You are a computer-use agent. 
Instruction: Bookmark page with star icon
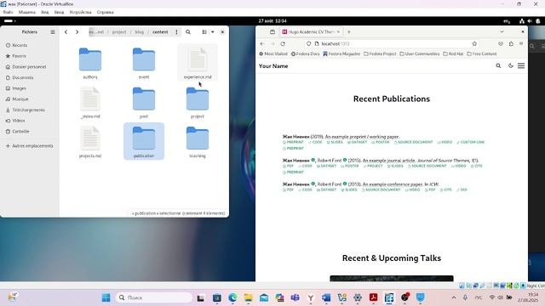(x=474, y=43)
